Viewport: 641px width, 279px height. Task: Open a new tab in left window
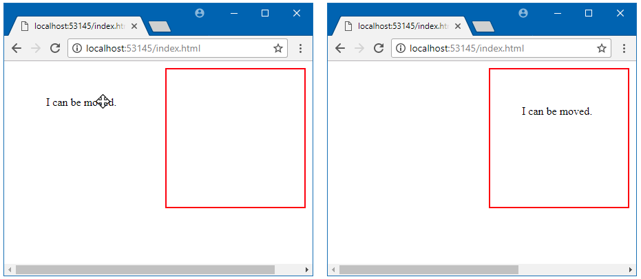click(x=160, y=27)
